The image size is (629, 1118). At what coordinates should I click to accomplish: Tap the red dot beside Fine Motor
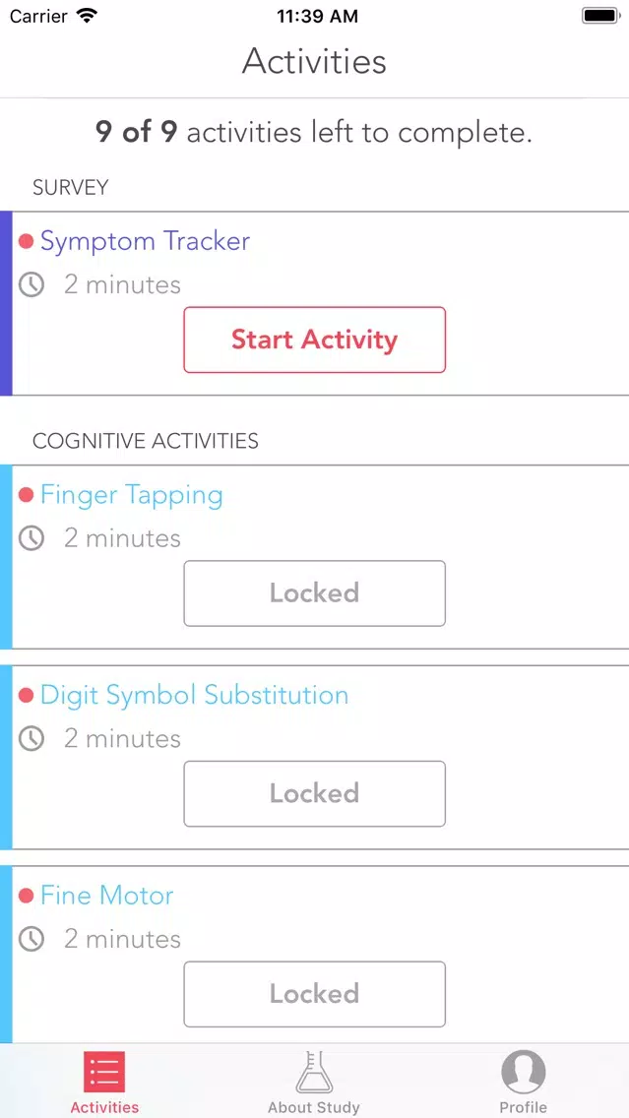pos(27,896)
